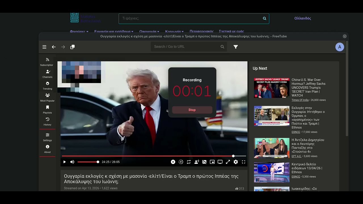Screen dimensions: 363x204
Task: Open Channels in the sidebar
Action: tap(47, 74)
